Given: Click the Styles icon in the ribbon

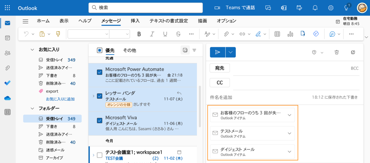Looking at the screenshot, I should coord(208,34).
